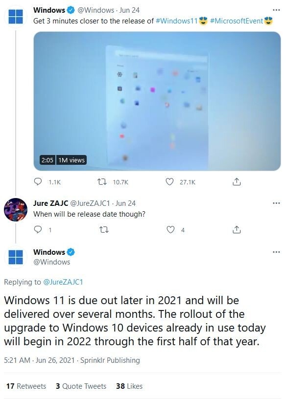The width and height of the screenshot is (287, 399).
Task: Open more options on top Windows tweet
Action: pyautogui.click(x=276, y=10)
